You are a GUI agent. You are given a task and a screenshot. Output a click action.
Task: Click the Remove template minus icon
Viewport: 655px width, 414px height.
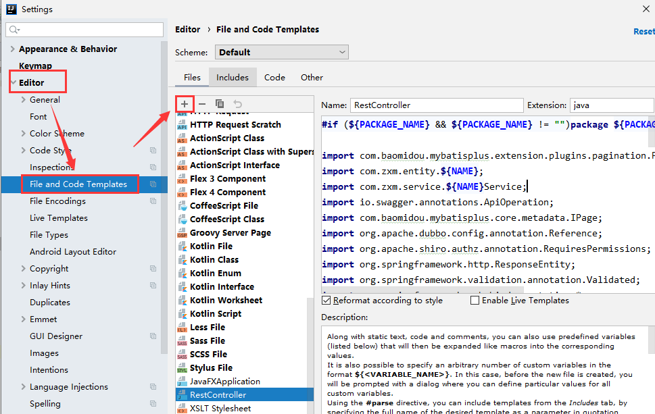coord(202,104)
